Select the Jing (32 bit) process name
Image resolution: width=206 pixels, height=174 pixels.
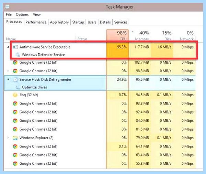tap(29, 95)
